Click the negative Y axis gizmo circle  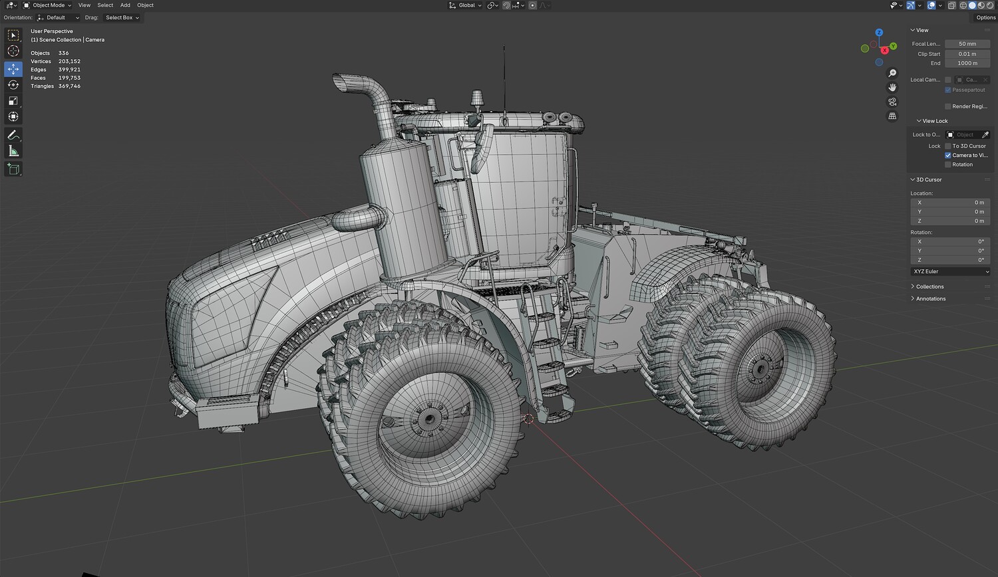[865, 48]
